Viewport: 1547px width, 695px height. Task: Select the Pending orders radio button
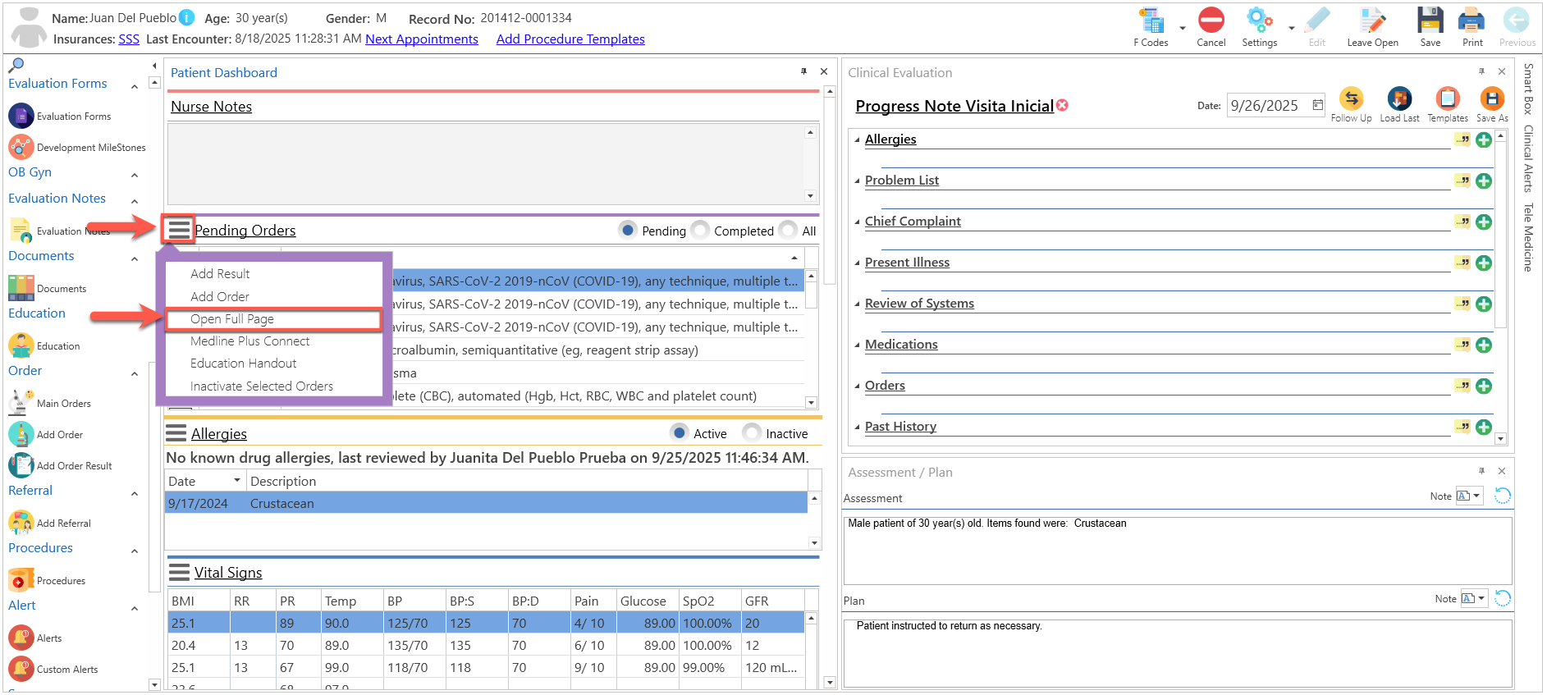tap(628, 231)
